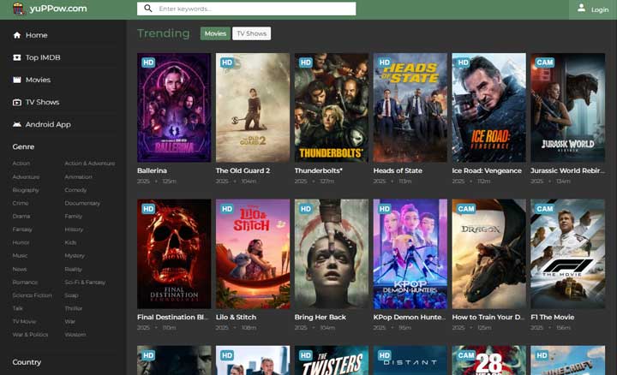
Task: Open F1 The Movie title link
Action: coord(553,317)
